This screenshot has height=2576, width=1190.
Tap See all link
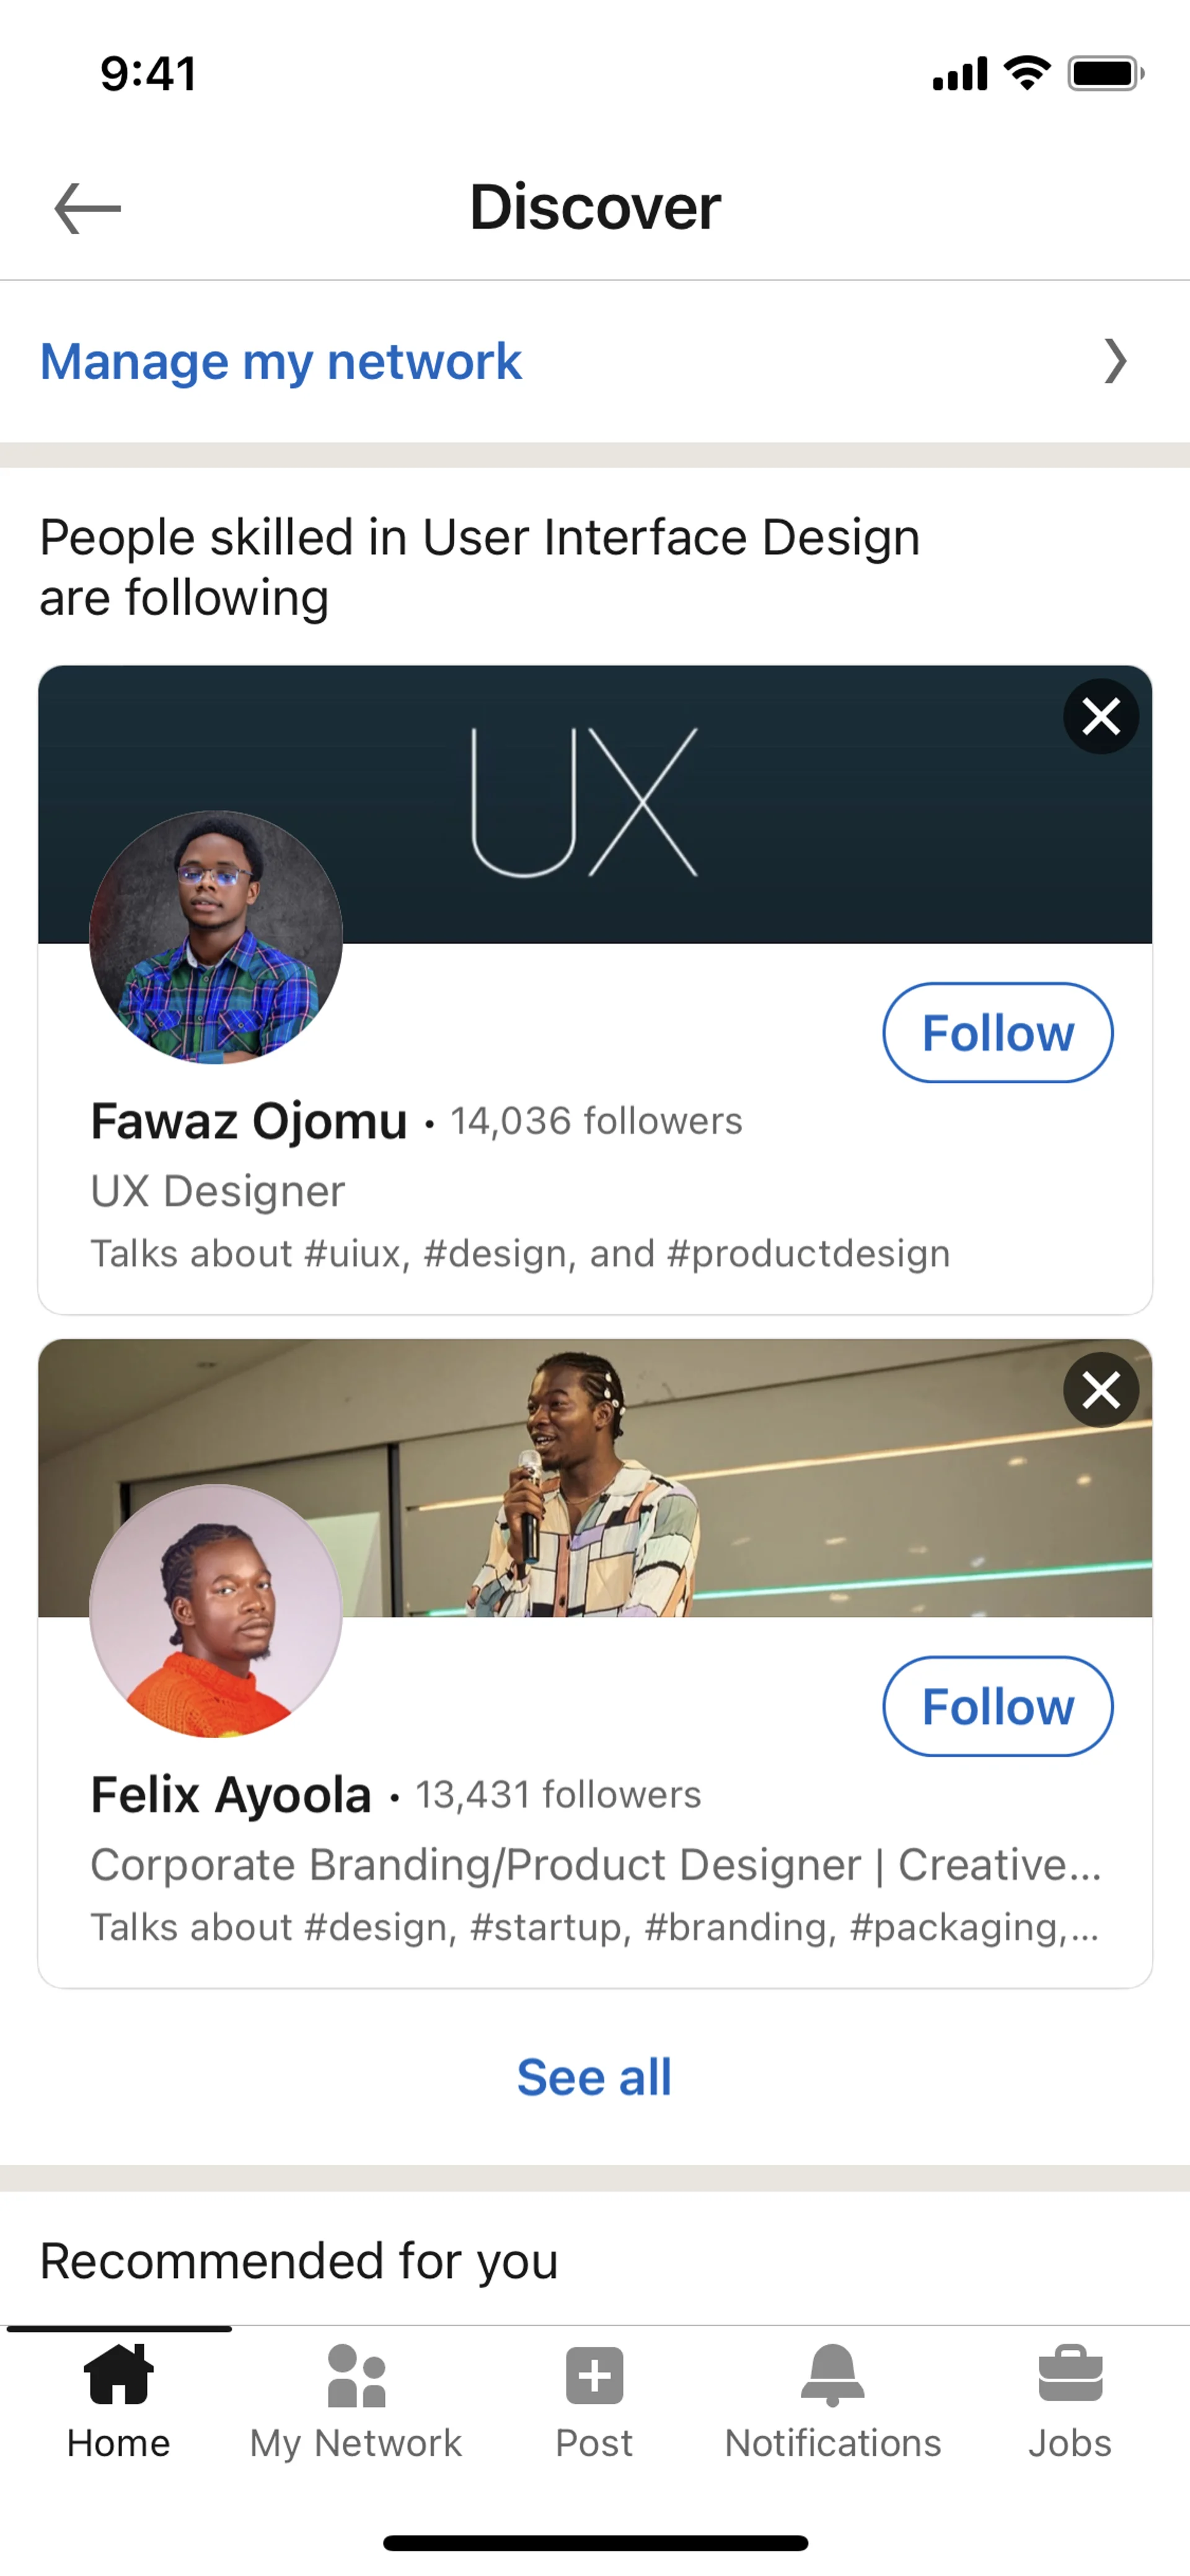pyautogui.click(x=594, y=2077)
